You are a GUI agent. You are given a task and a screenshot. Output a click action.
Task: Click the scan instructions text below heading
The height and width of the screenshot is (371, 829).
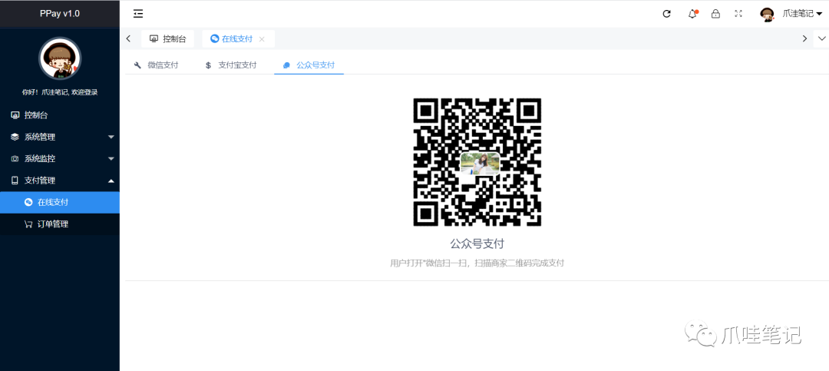477,263
